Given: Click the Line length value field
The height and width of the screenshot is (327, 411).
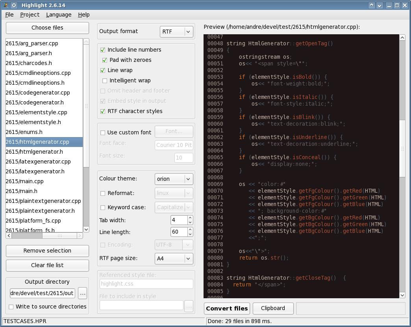Looking at the screenshot, I should 179,232.
